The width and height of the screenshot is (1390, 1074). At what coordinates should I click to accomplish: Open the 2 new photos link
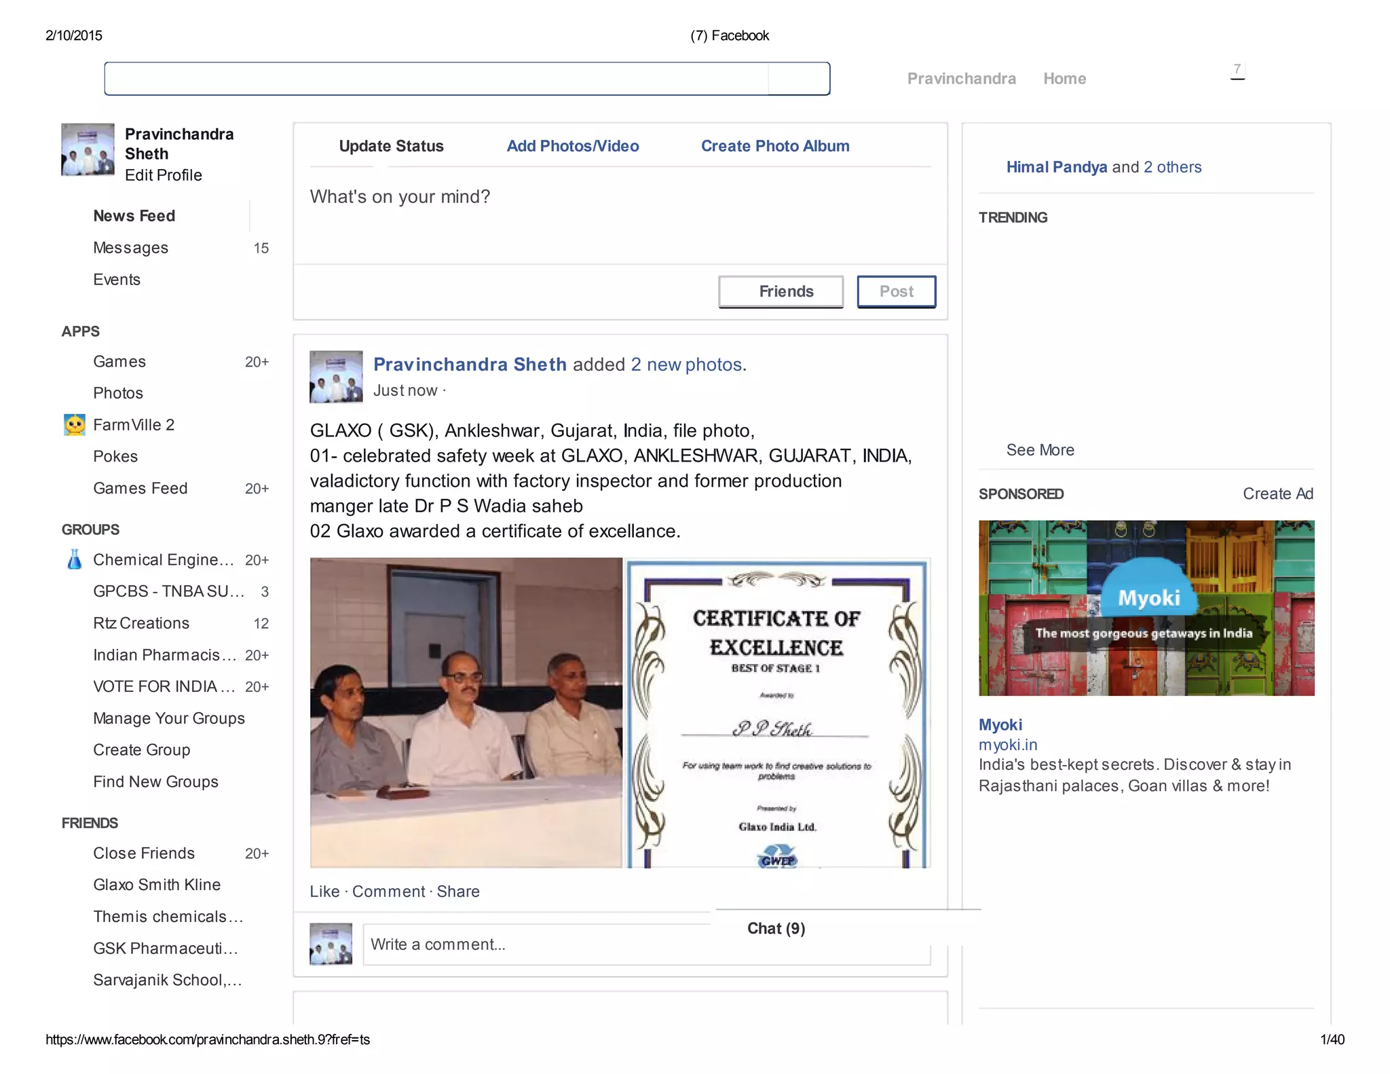(x=686, y=365)
